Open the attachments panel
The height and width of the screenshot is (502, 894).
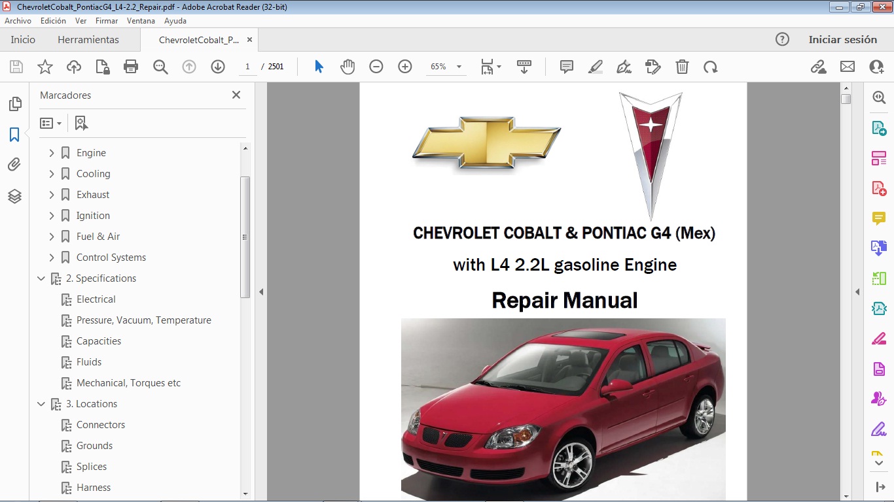(x=14, y=164)
